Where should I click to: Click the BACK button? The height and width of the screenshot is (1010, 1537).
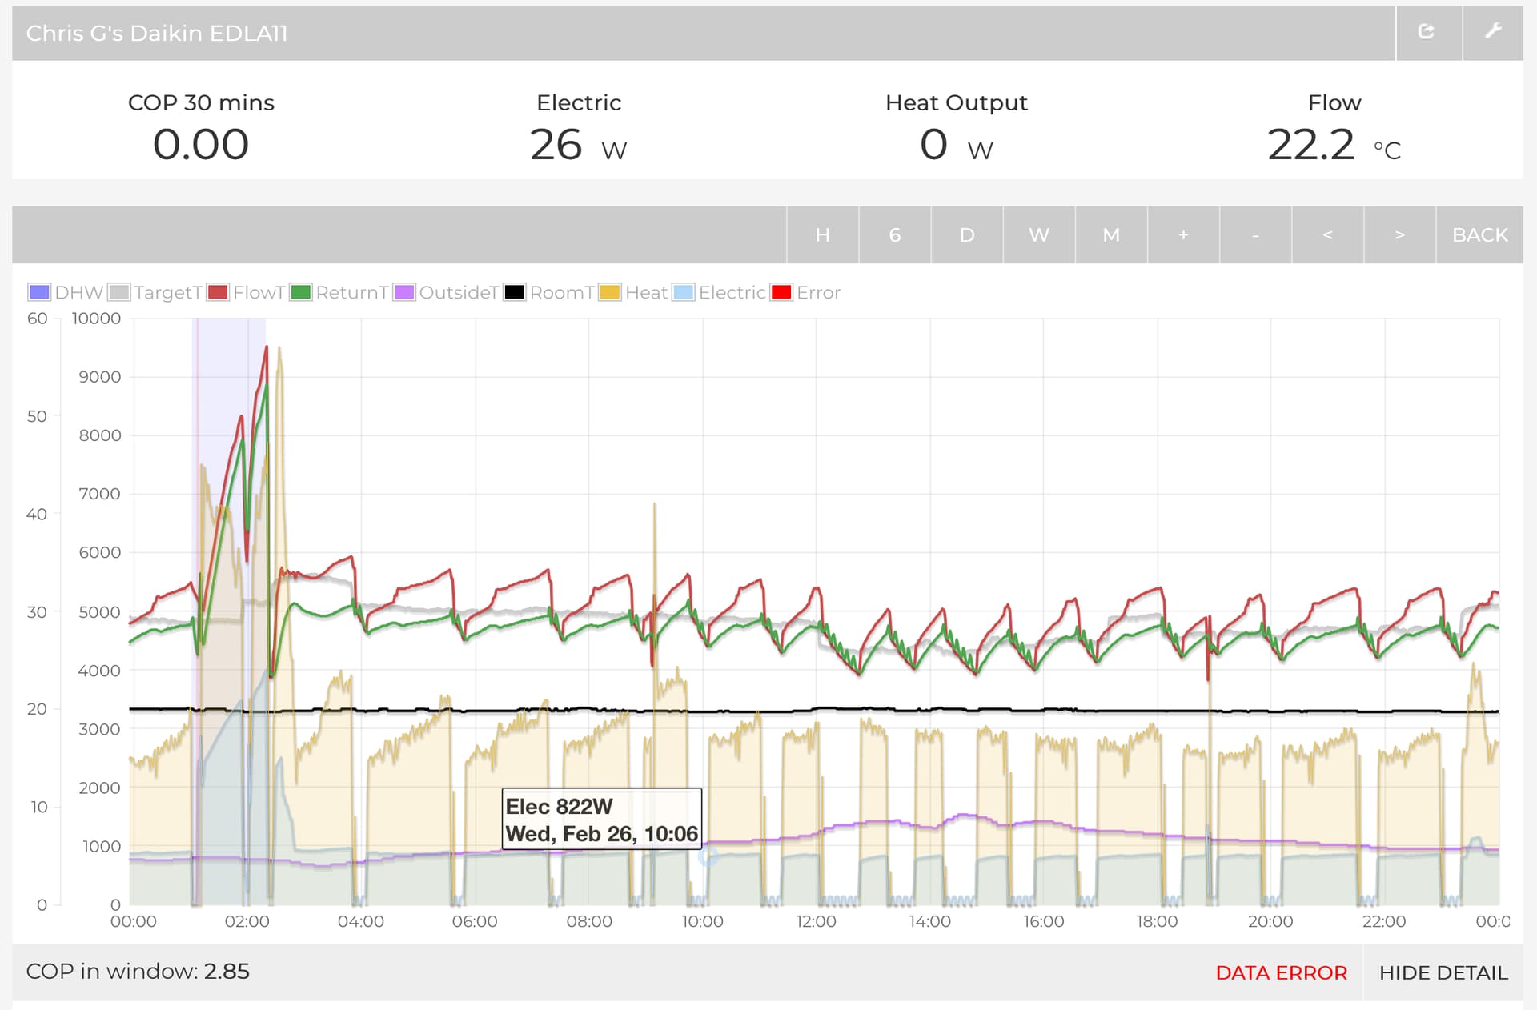click(1479, 234)
